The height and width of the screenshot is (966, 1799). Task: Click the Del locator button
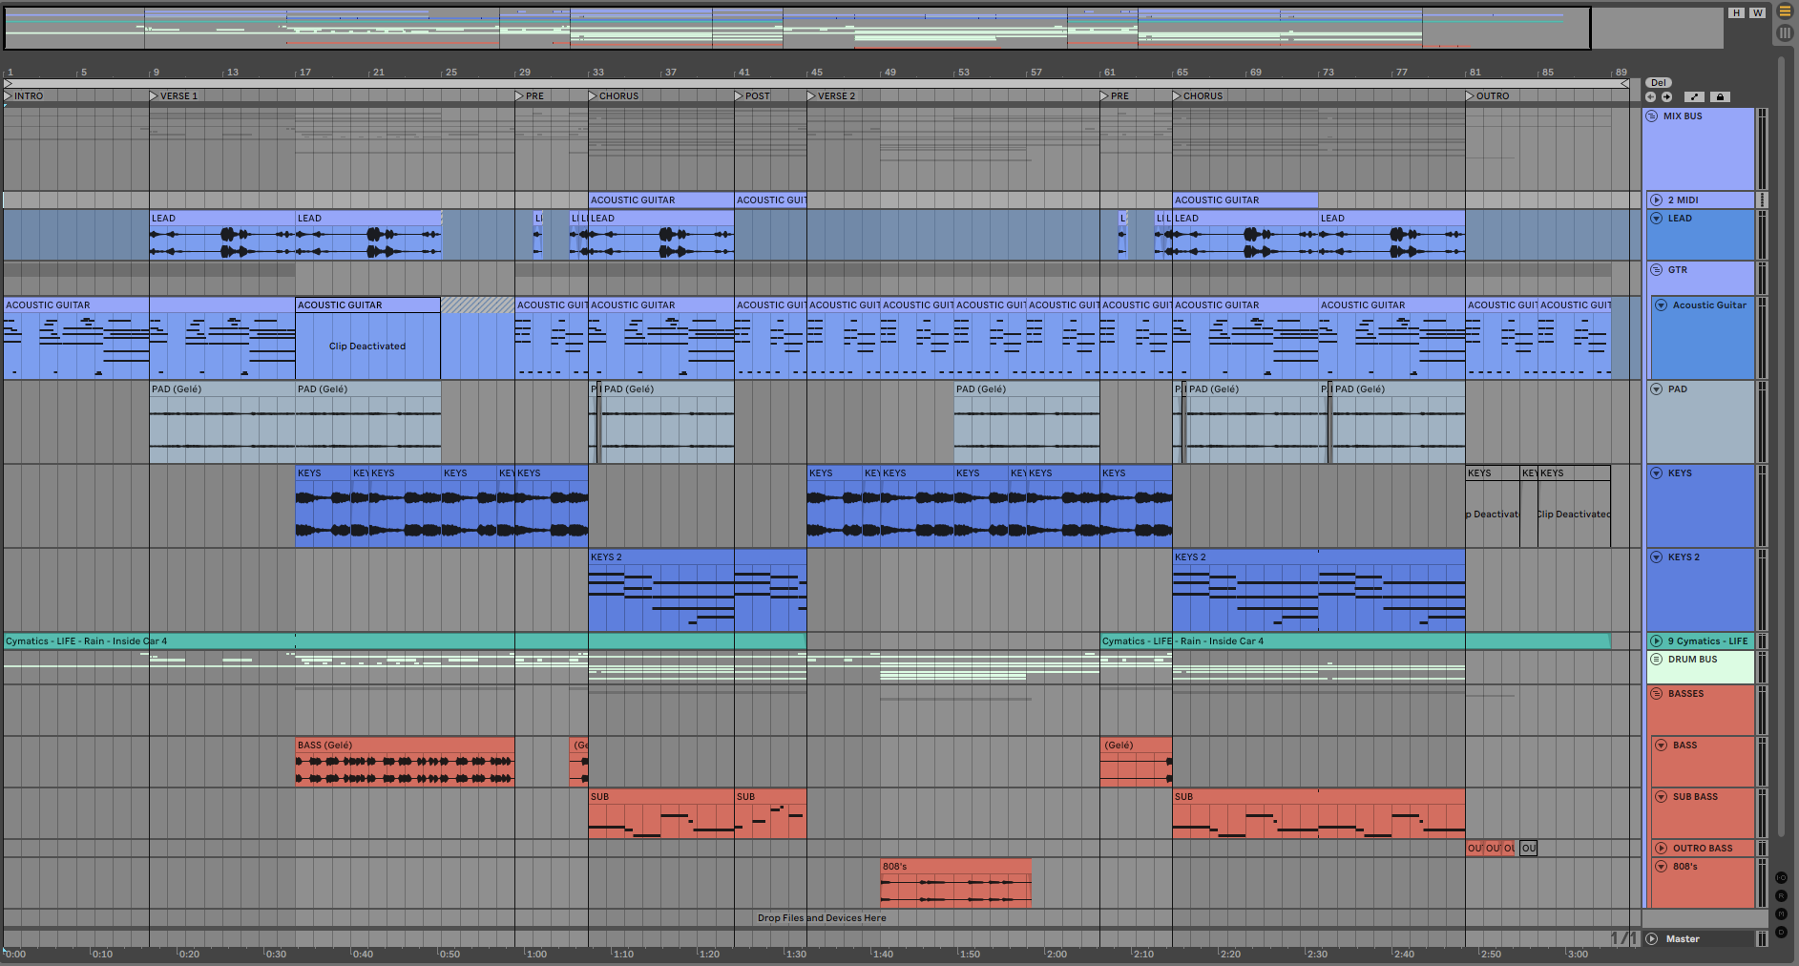(x=1659, y=83)
